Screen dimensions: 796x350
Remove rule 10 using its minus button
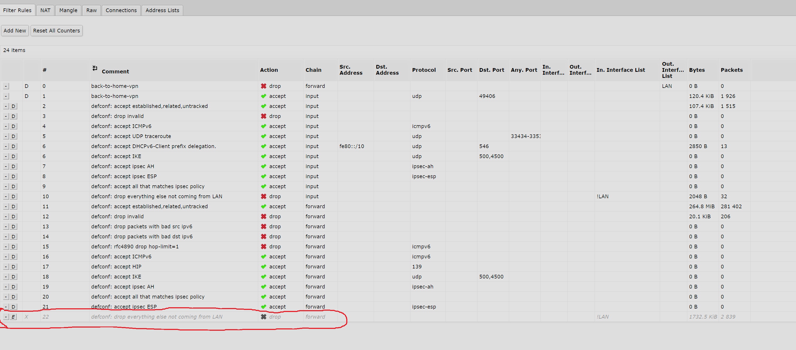pos(6,196)
